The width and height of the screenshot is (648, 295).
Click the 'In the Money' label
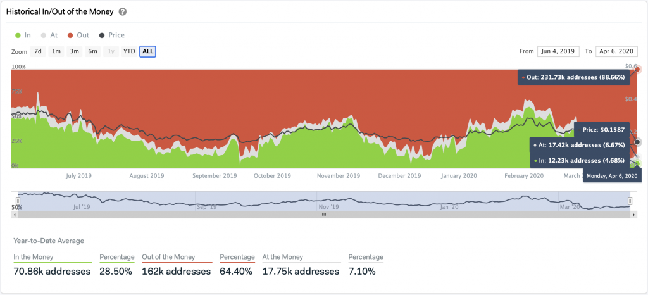tap(34, 257)
